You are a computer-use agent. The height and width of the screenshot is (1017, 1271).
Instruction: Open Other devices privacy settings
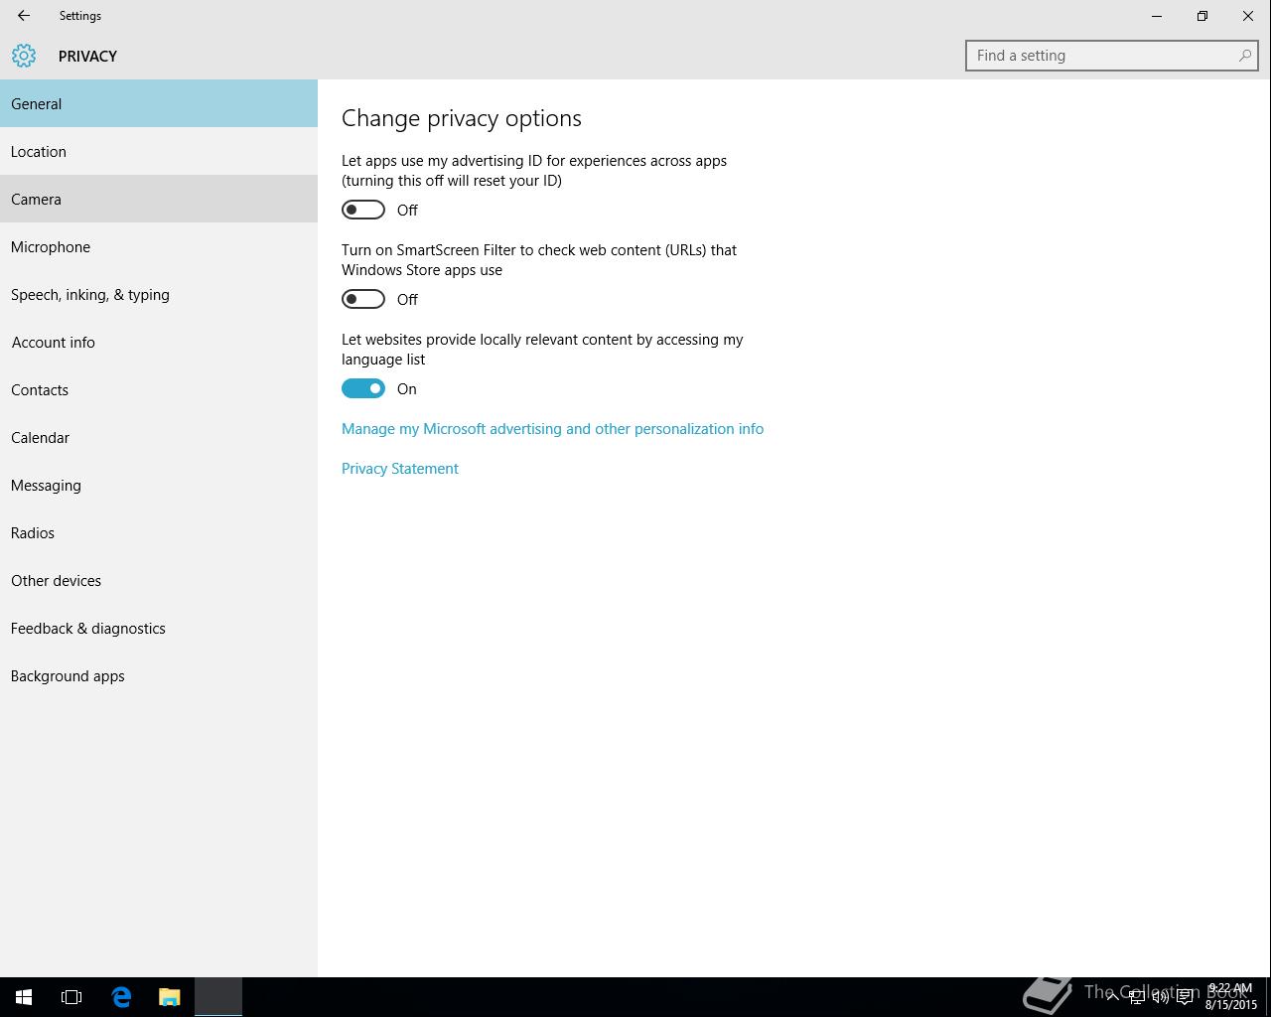coord(159,580)
